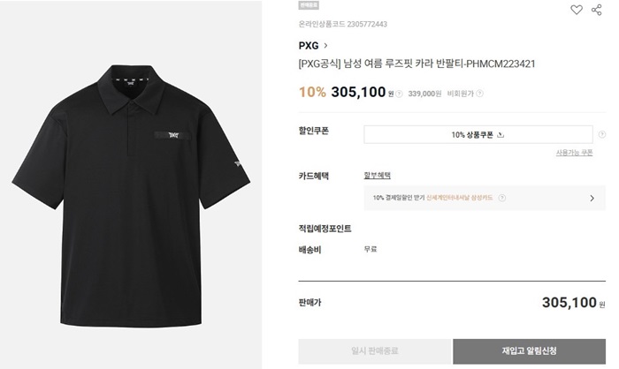619x369 pixels.
Task: Click the 재입고 알림신청 button
Action: tap(530, 351)
